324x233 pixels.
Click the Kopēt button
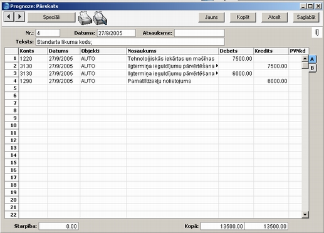pos(243,17)
